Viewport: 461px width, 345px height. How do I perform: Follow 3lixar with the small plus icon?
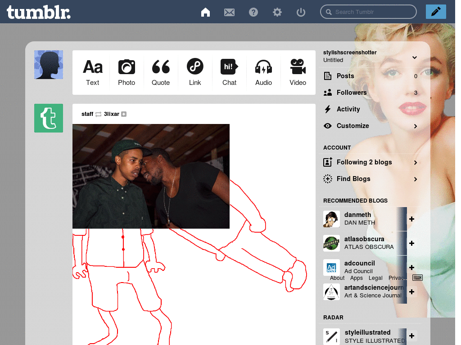pyautogui.click(x=124, y=114)
